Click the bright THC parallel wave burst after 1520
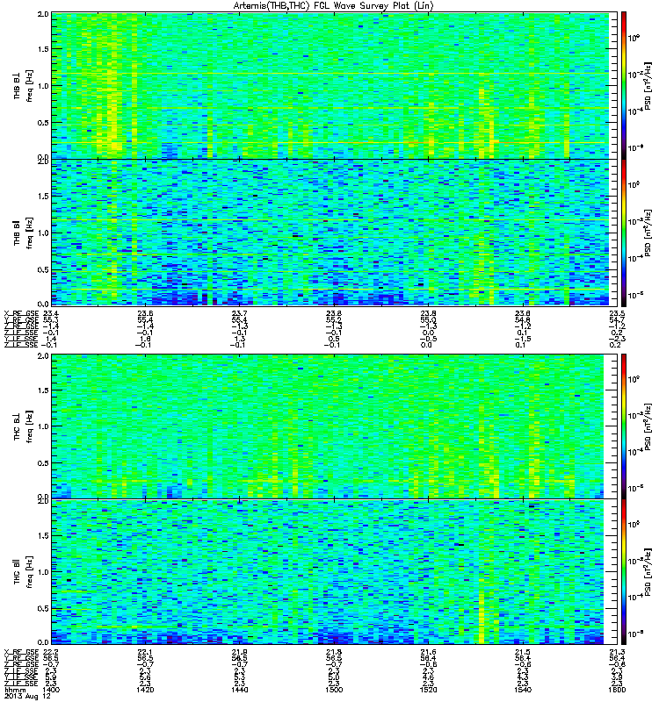The width and height of the screenshot is (659, 702). (482, 618)
